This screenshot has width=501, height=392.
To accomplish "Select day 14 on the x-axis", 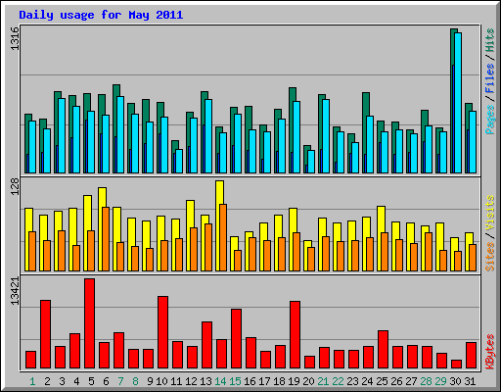I will [220, 381].
